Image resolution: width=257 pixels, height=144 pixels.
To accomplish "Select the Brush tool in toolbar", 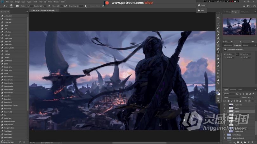I will pos(218,42).
